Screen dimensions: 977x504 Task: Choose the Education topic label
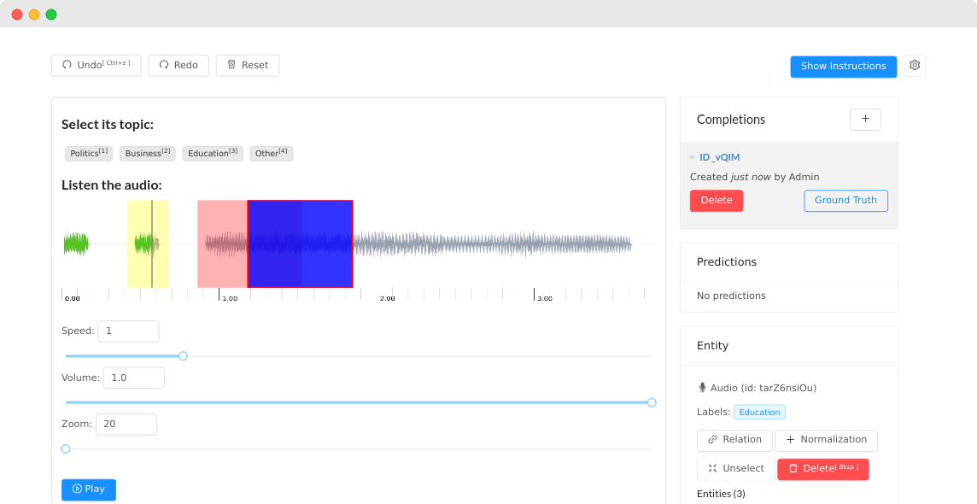click(x=213, y=154)
